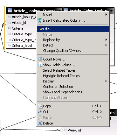Open the Detect submenu arrow

point(106,45)
